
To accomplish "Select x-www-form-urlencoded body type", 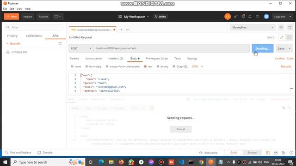I will tap(123, 66).
